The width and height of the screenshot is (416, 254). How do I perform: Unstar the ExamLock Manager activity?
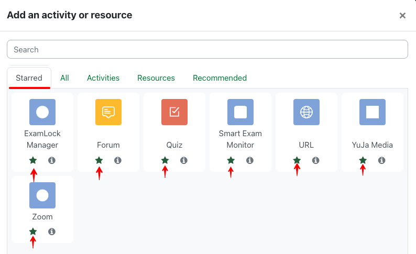point(33,160)
